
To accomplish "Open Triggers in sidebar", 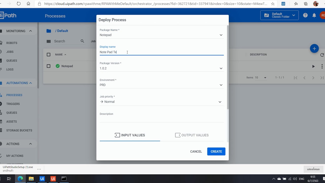I will [x=13, y=104].
